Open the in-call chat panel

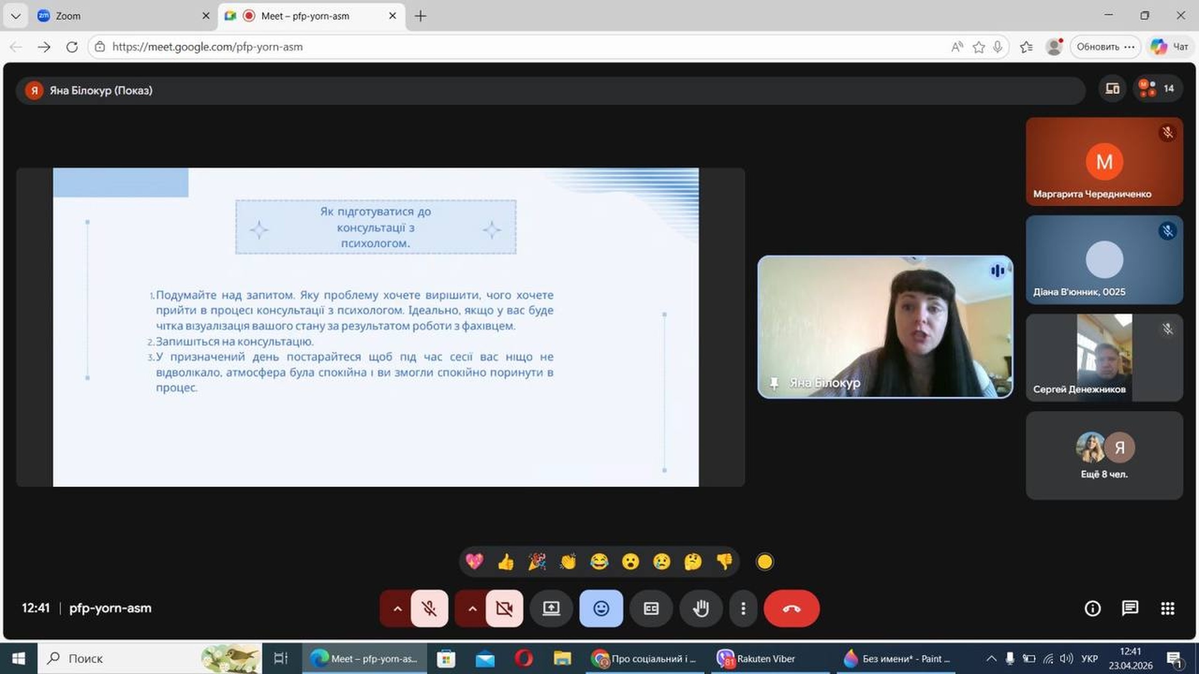point(1130,608)
